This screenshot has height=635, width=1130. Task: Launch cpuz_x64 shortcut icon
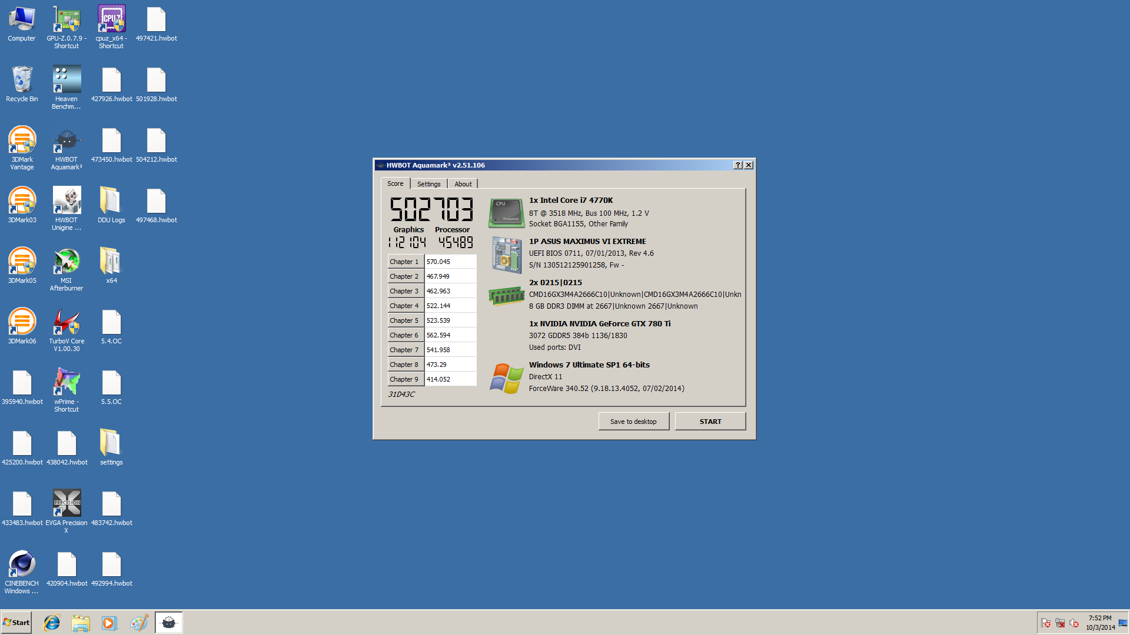click(111, 28)
